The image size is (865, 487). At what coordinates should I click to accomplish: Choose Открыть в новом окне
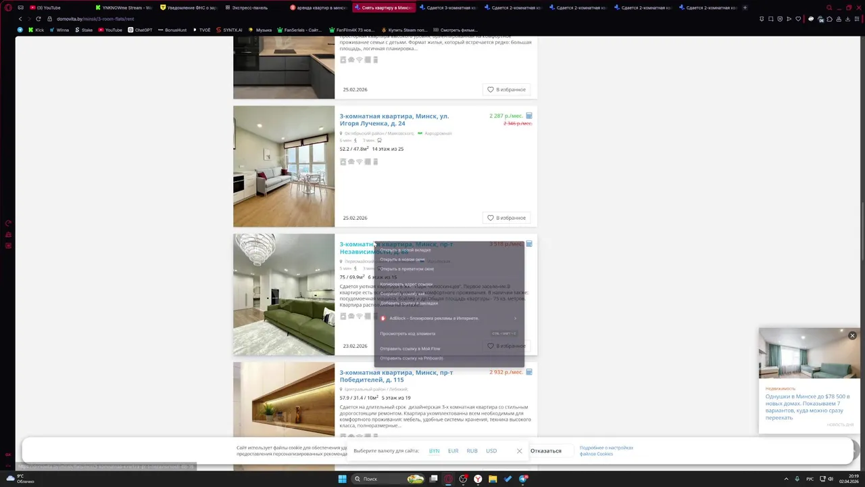click(449, 259)
